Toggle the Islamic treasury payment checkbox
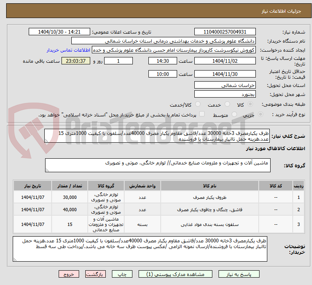 tap(202, 114)
